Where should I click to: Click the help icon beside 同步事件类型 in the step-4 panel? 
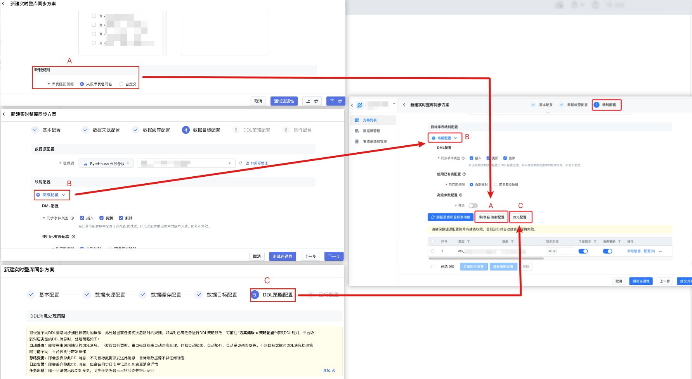[x=72, y=218]
